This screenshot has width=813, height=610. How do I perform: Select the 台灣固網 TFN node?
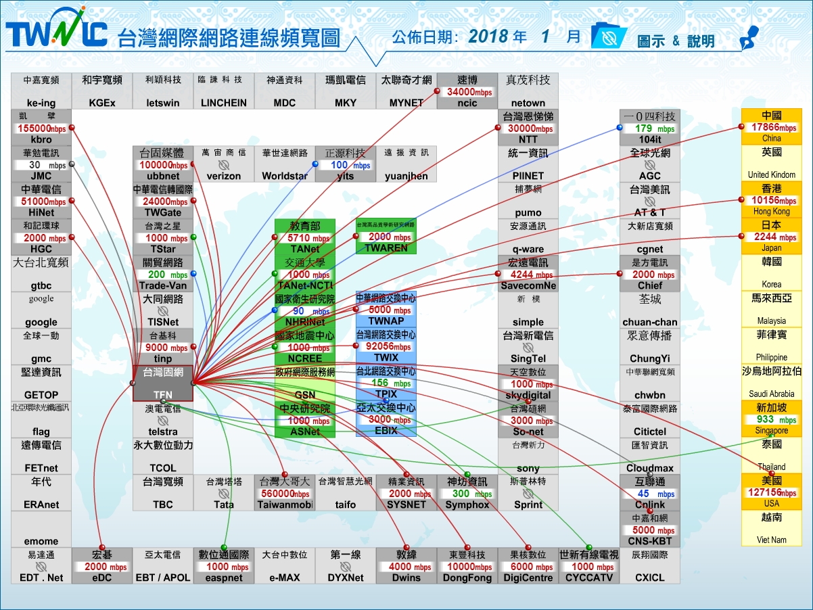click(163, 383)
